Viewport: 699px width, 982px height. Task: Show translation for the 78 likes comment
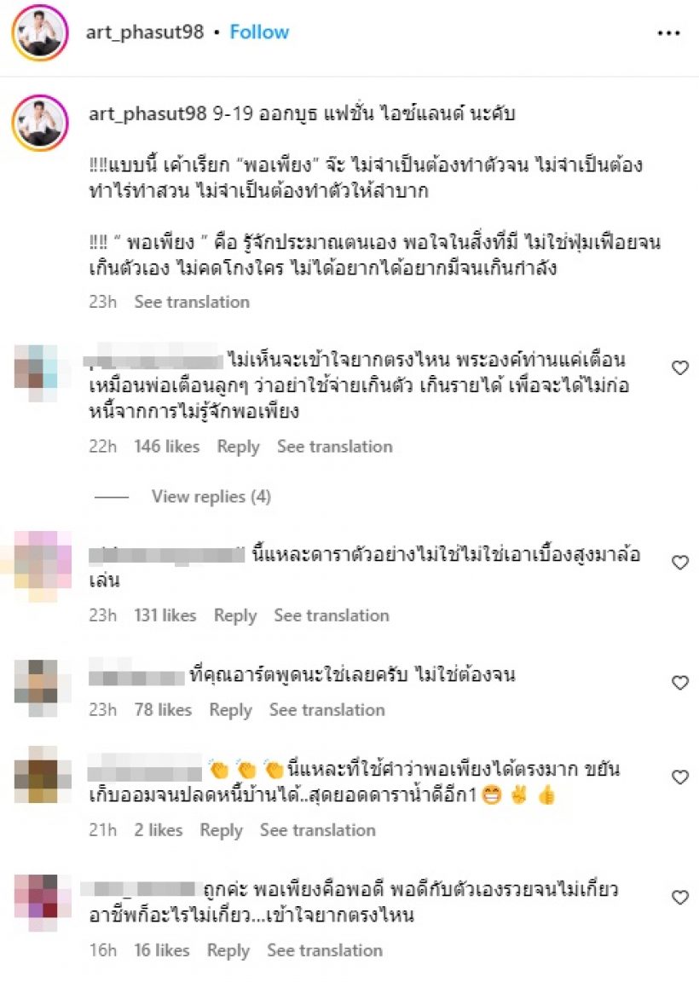pos(327,709)
